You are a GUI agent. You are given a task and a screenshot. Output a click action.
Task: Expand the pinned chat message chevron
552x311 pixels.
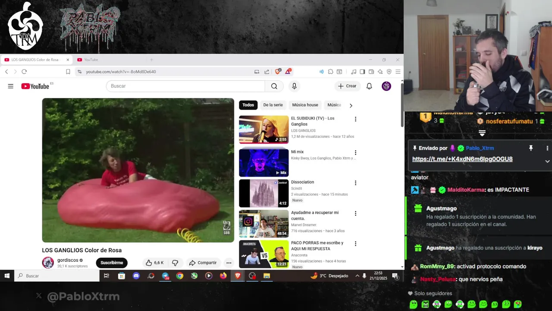pos(547,161)
